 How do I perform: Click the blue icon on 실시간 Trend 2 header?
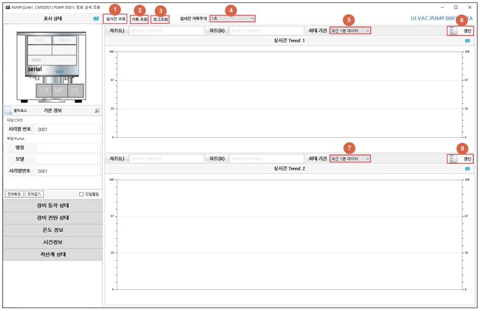point(467,168)
